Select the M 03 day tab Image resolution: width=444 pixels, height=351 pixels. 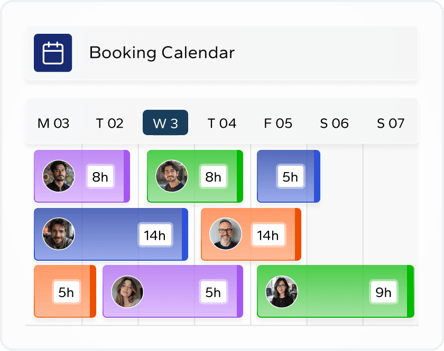point(53,124)
